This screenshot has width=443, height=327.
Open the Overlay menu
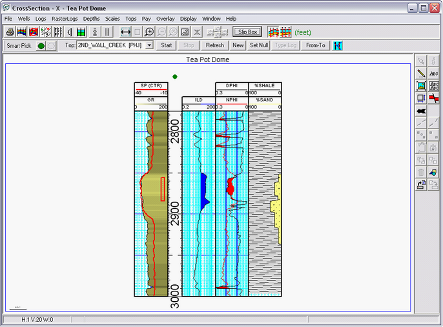(165, 19)
